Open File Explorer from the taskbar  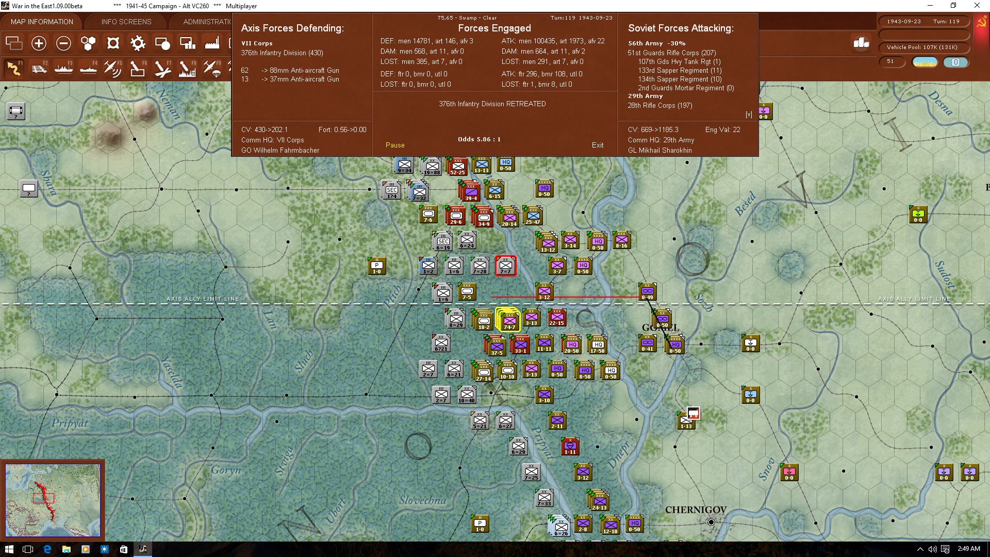(66, 549)
